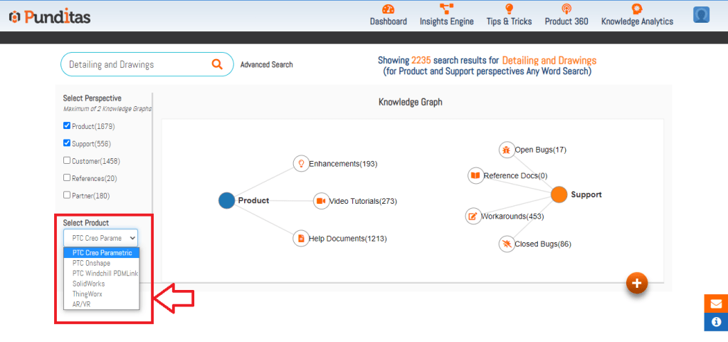Enable the Customer perspective checkbox
Viewport: 728px width, 342px height.
coord(67,161)
